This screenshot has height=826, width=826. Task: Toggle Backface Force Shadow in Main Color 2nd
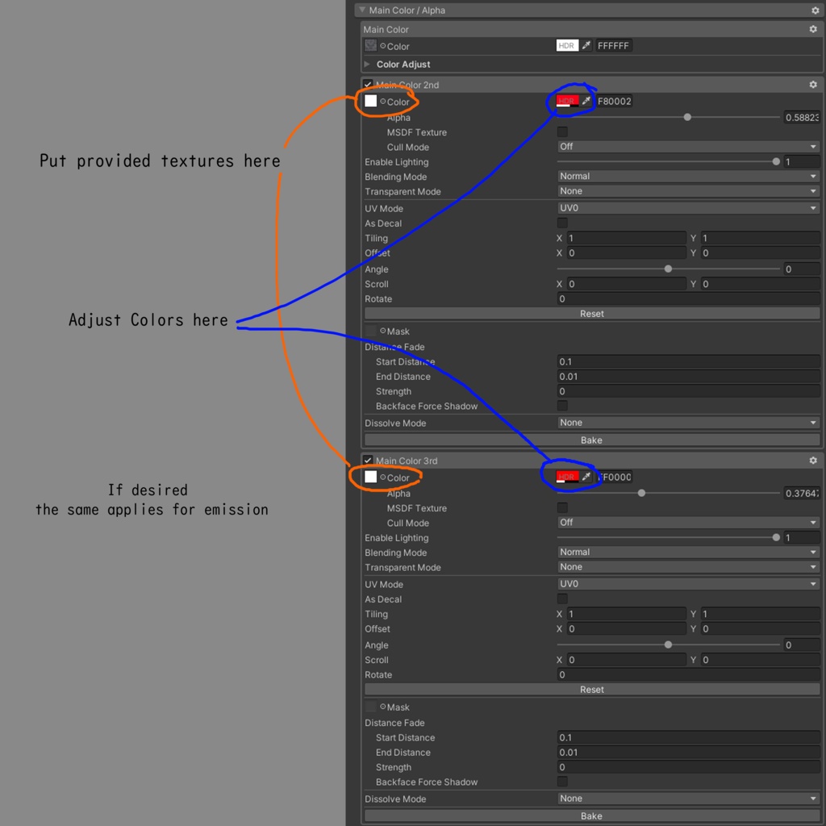click(562, 406)
